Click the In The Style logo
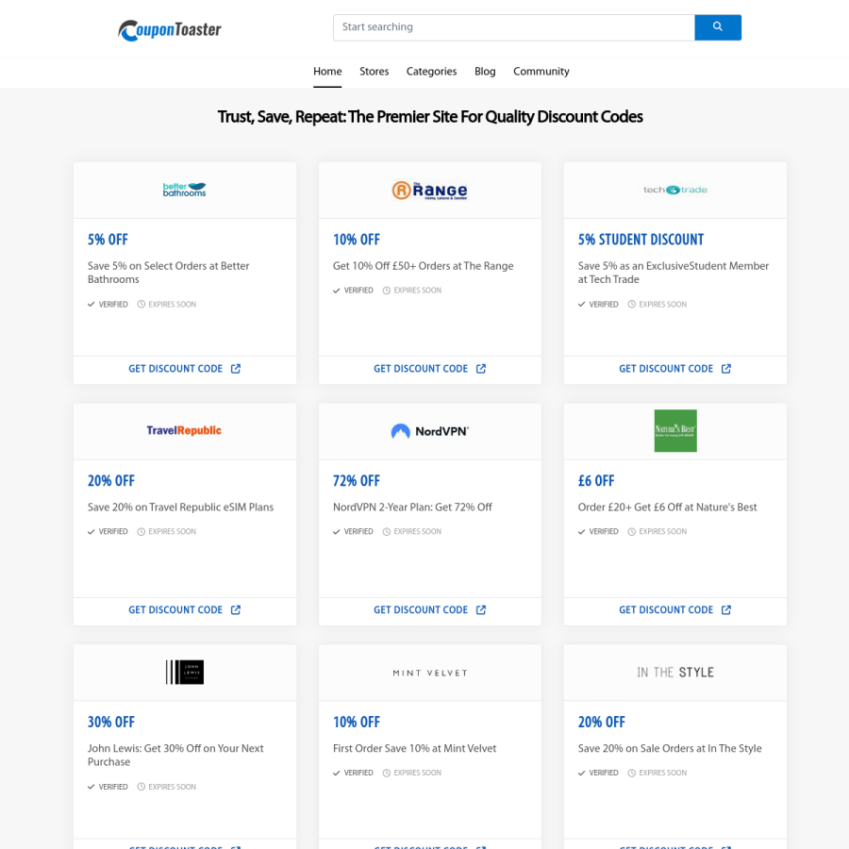 (675, 672)
